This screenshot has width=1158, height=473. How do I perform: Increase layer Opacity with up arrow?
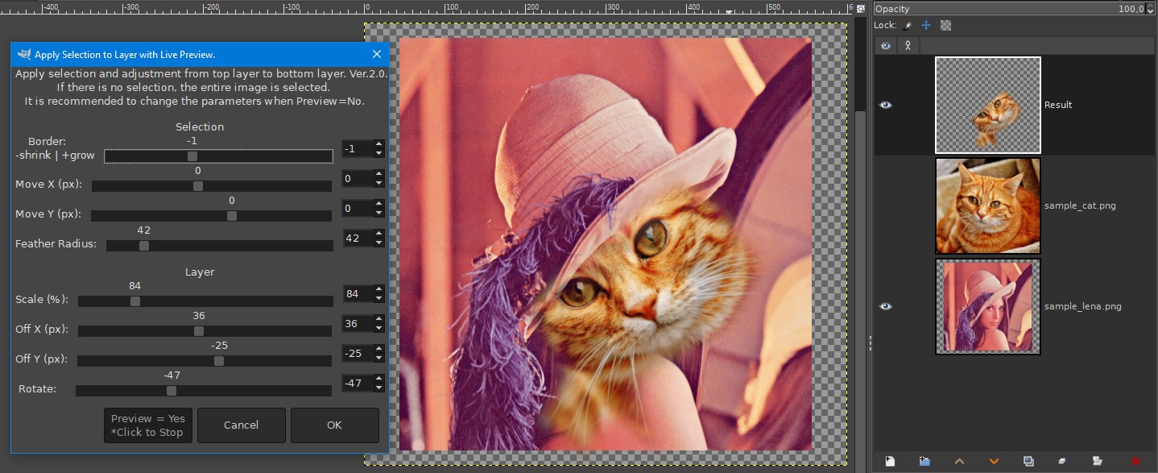point(1150,6)
